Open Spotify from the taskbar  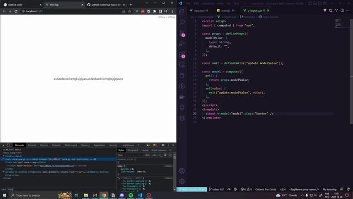click(131, 195)
